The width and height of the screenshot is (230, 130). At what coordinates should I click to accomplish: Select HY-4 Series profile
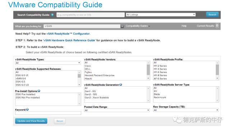[160, 69]
